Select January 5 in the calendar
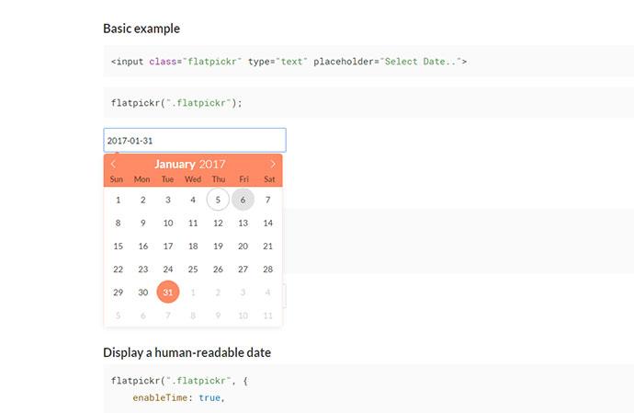The image size is (634, 413). (218, 200)
